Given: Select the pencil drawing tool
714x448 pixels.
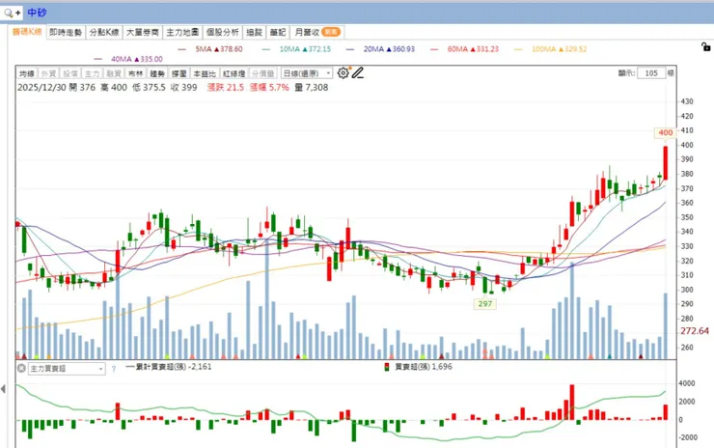Looking at the screenshot, I should [358, 73].
